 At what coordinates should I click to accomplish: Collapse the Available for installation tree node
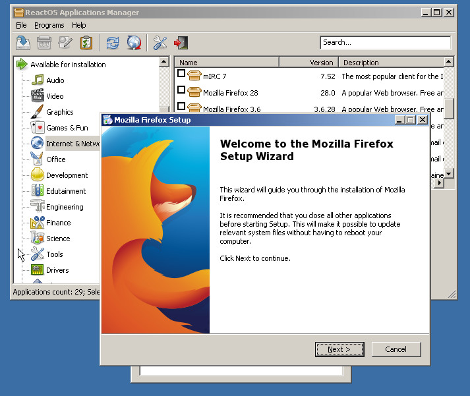22,65
